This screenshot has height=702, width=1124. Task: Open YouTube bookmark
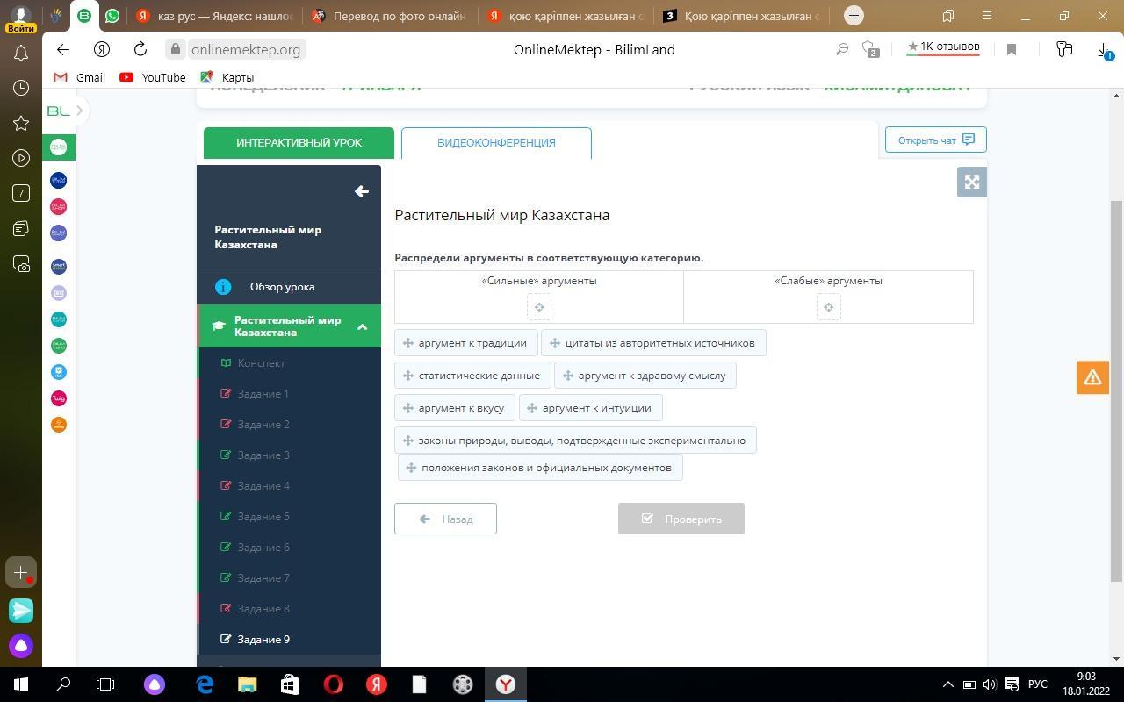coord(153,77)
